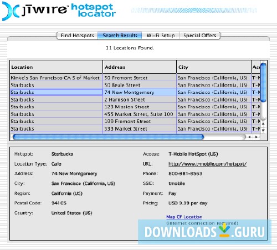The image size is (277, 250).
Task: Select the 50 Fremont Street address cell
Action: coord(140,78)
